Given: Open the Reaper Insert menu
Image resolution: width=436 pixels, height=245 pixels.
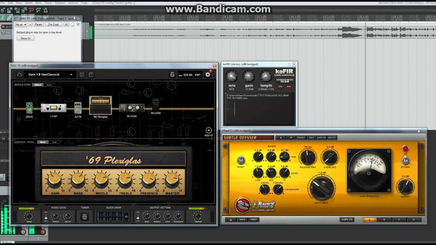Looking at the screenshot, I should pyautogui.click(x=29, y=3).
